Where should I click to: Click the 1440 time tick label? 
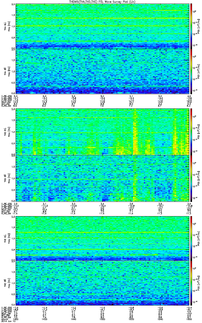[x=73, y=319]
